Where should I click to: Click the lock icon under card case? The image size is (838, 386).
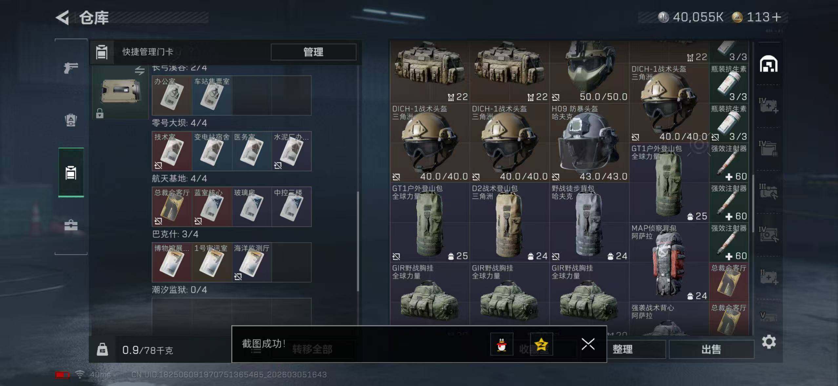(100, 113)
